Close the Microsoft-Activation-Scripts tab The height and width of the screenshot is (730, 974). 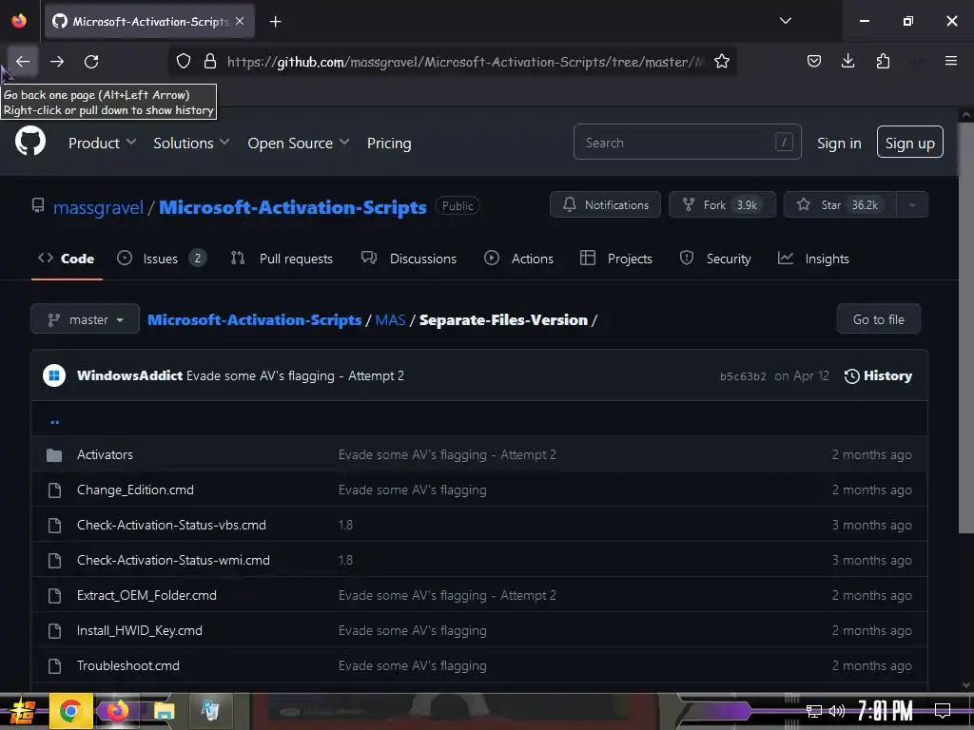(x=240, y=21)
